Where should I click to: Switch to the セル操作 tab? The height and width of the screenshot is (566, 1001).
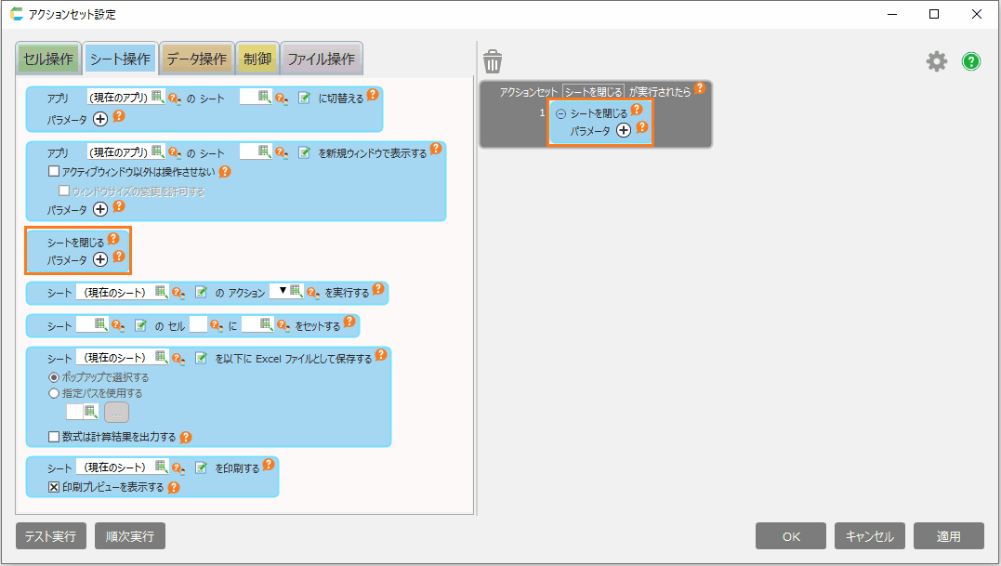click(47, 59)
